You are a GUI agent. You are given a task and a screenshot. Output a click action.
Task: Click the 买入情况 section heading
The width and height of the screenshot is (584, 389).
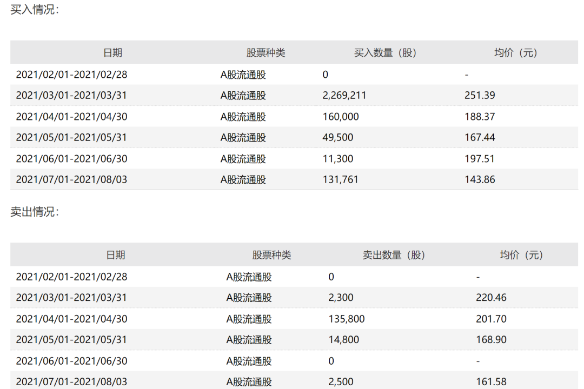pos(35,10)
